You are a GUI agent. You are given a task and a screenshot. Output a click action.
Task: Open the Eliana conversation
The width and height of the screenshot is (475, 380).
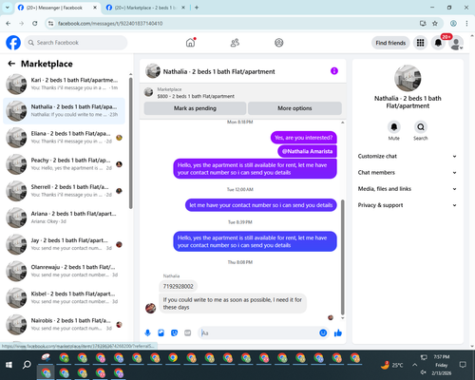[x=65, y=138]
